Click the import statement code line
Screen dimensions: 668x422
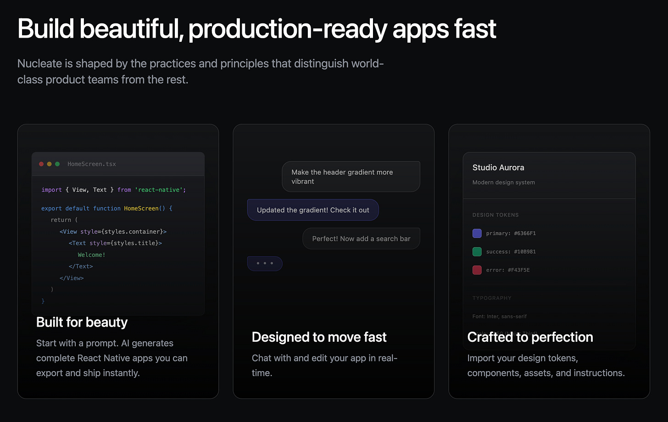[x=114, y=189]
